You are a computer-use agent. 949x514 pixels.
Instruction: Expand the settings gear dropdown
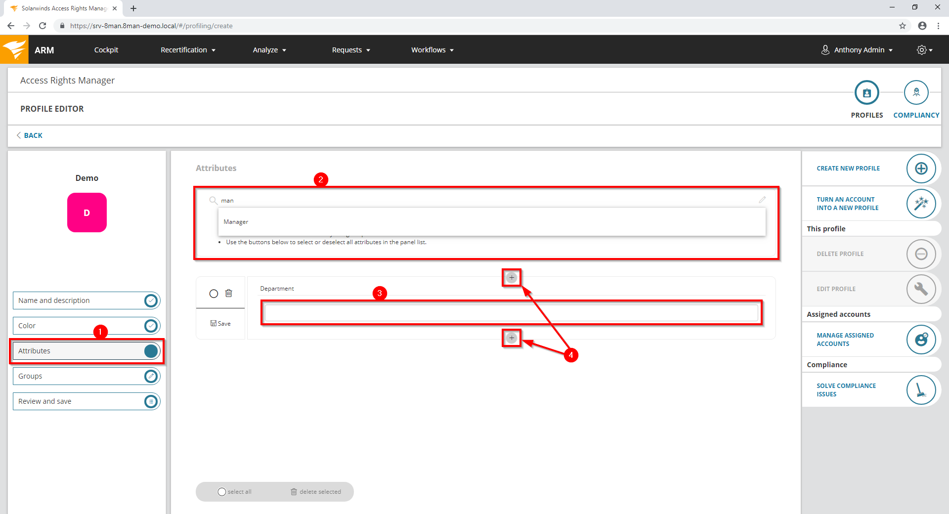924,50
